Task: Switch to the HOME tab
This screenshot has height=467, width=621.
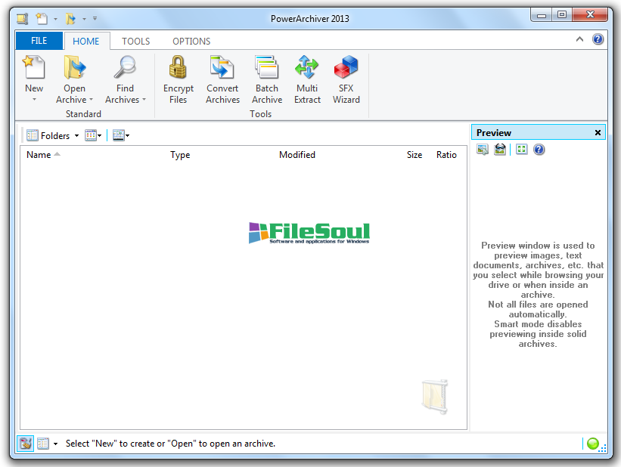Action: pos(86,41)
